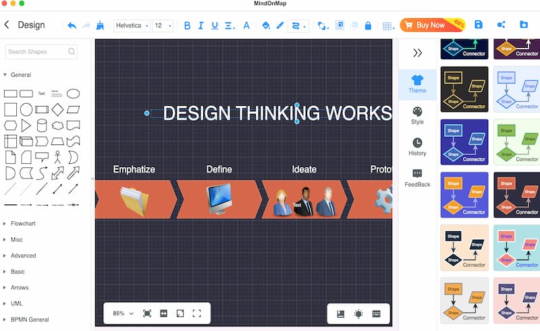Open the table insert dropdown
540x331 pixels.
tap(389, 26)
